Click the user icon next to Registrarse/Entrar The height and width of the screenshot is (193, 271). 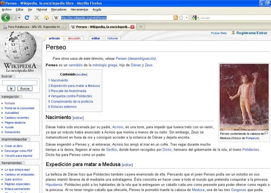point(233,33)
